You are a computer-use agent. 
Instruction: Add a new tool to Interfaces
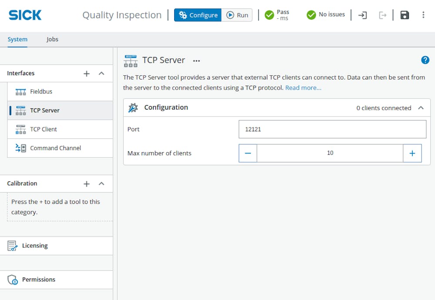pyautogui.click(x=87, y=73)
